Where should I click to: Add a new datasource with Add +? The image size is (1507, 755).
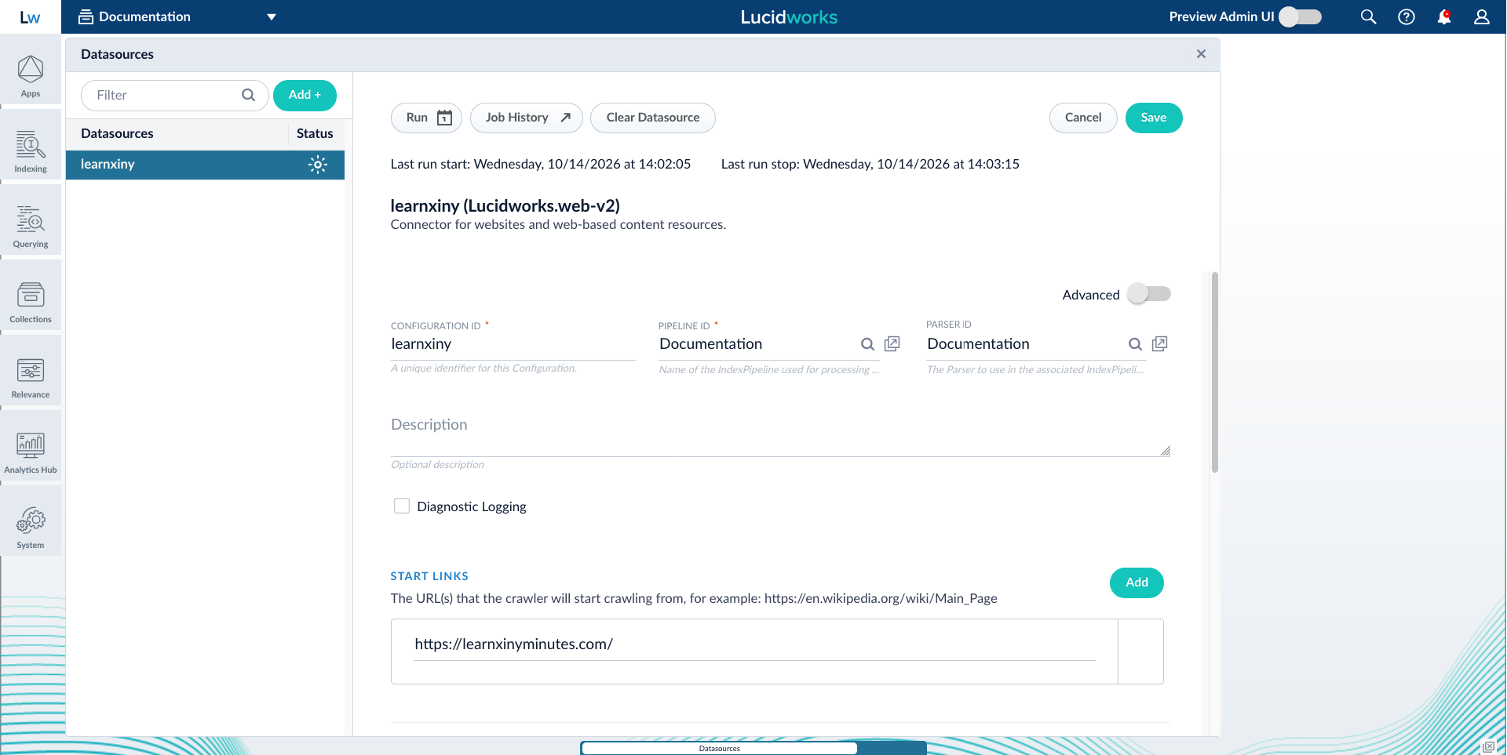(305, 95)
